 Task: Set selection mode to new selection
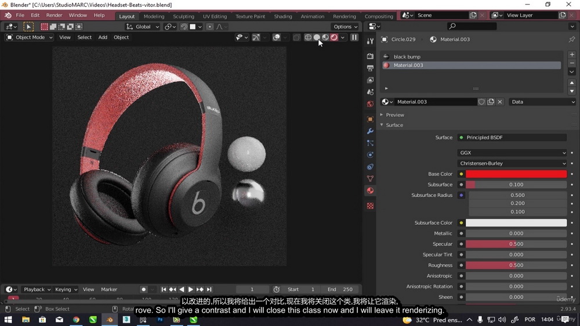(45, 27)
